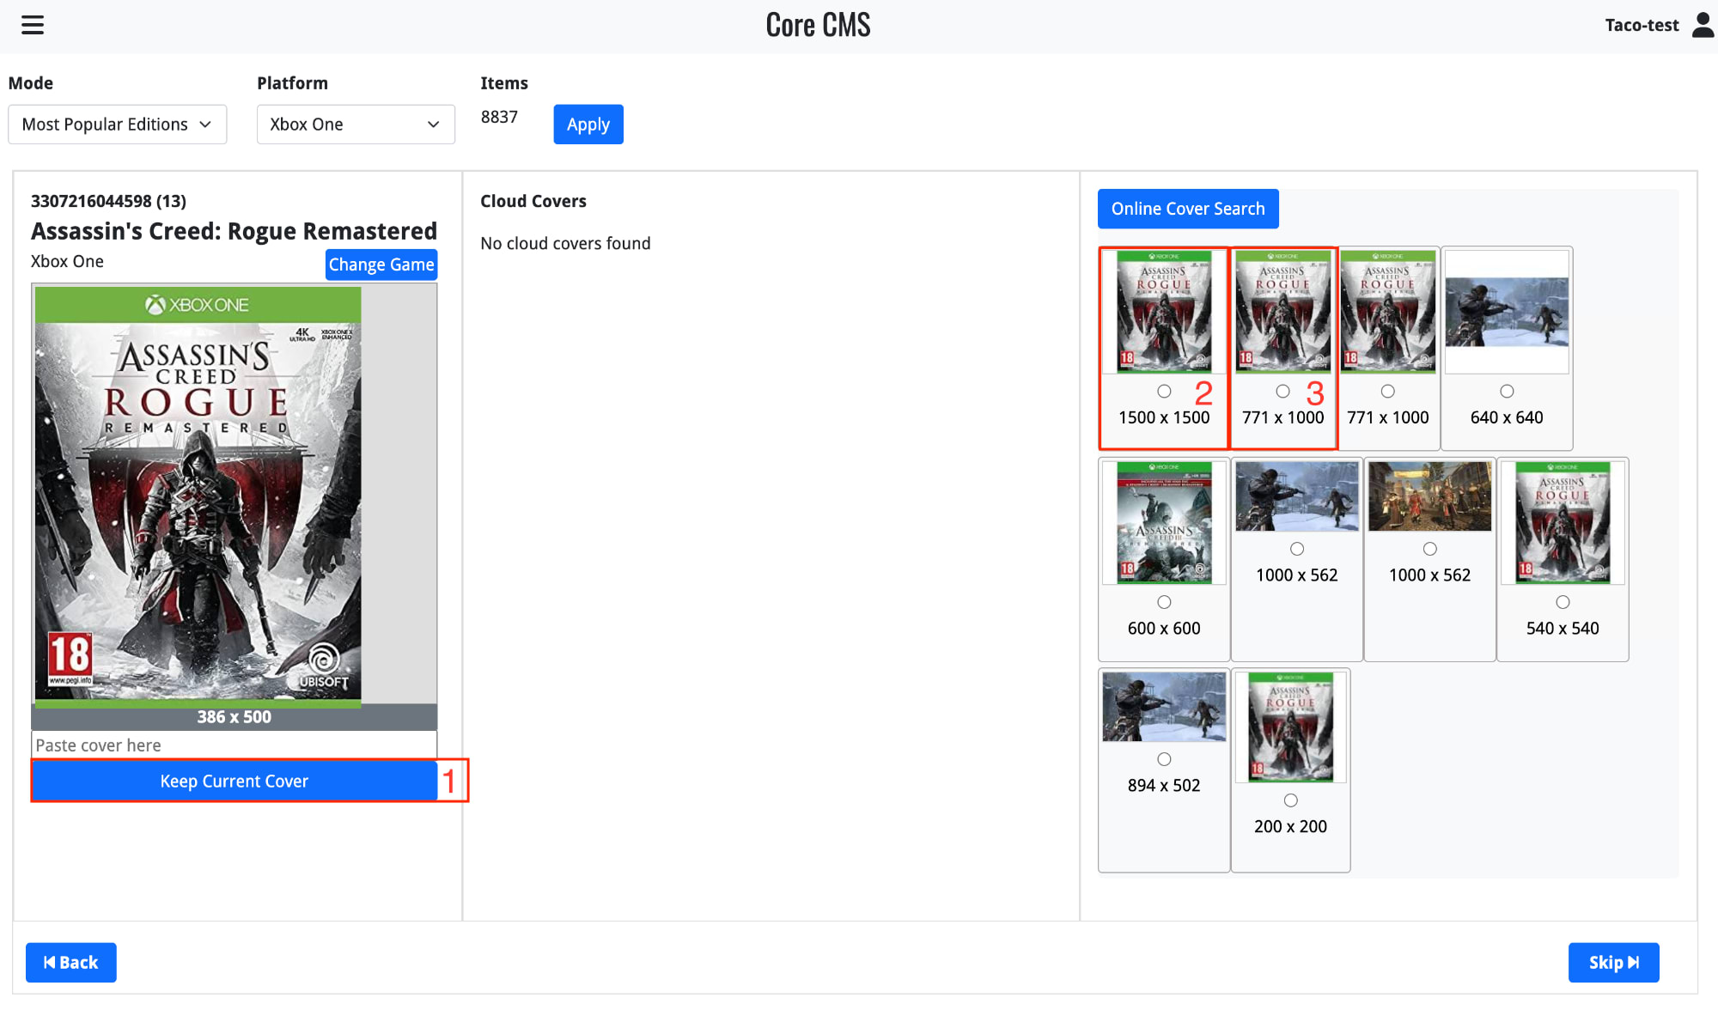Select the 894 x 502 cover radio button
1718x1016 pixels.
(x=1164, y=759)
